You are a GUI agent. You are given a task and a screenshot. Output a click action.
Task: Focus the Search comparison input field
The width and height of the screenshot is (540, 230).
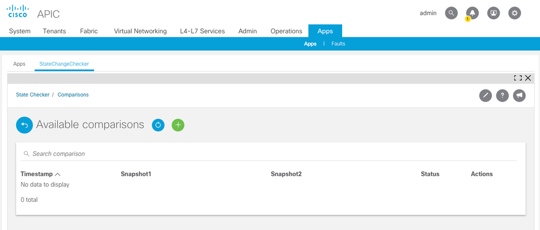pyautogui.click(x=270, y=154)
